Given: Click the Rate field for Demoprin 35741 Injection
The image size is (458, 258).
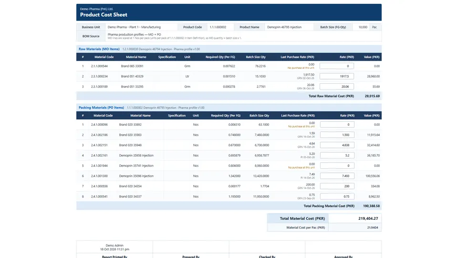Looking at the screenshot, I should coord(337,166).
